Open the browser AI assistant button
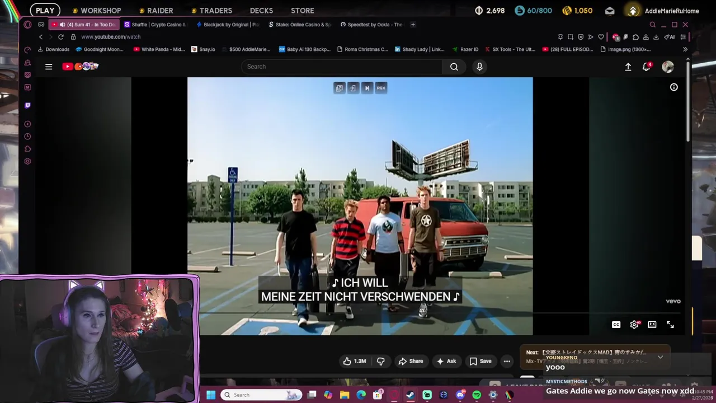Screen dimensions: 716x403 (x=670, y=37)
